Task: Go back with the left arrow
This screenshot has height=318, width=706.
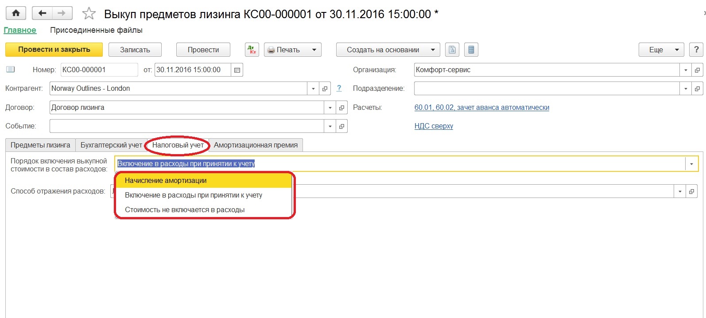Action: (x=43, y=13)
